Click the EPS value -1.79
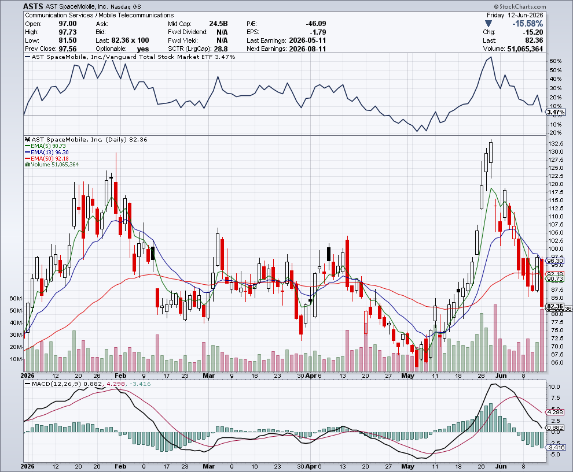This screenshot has height=472, width=573. click(319, 32)
